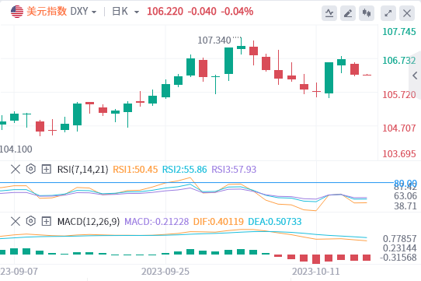This screenshot has height=281, width=421.
Task: Click the 2023-09-25 date marker
Action: pyautogui.click(x=165, y=272)
